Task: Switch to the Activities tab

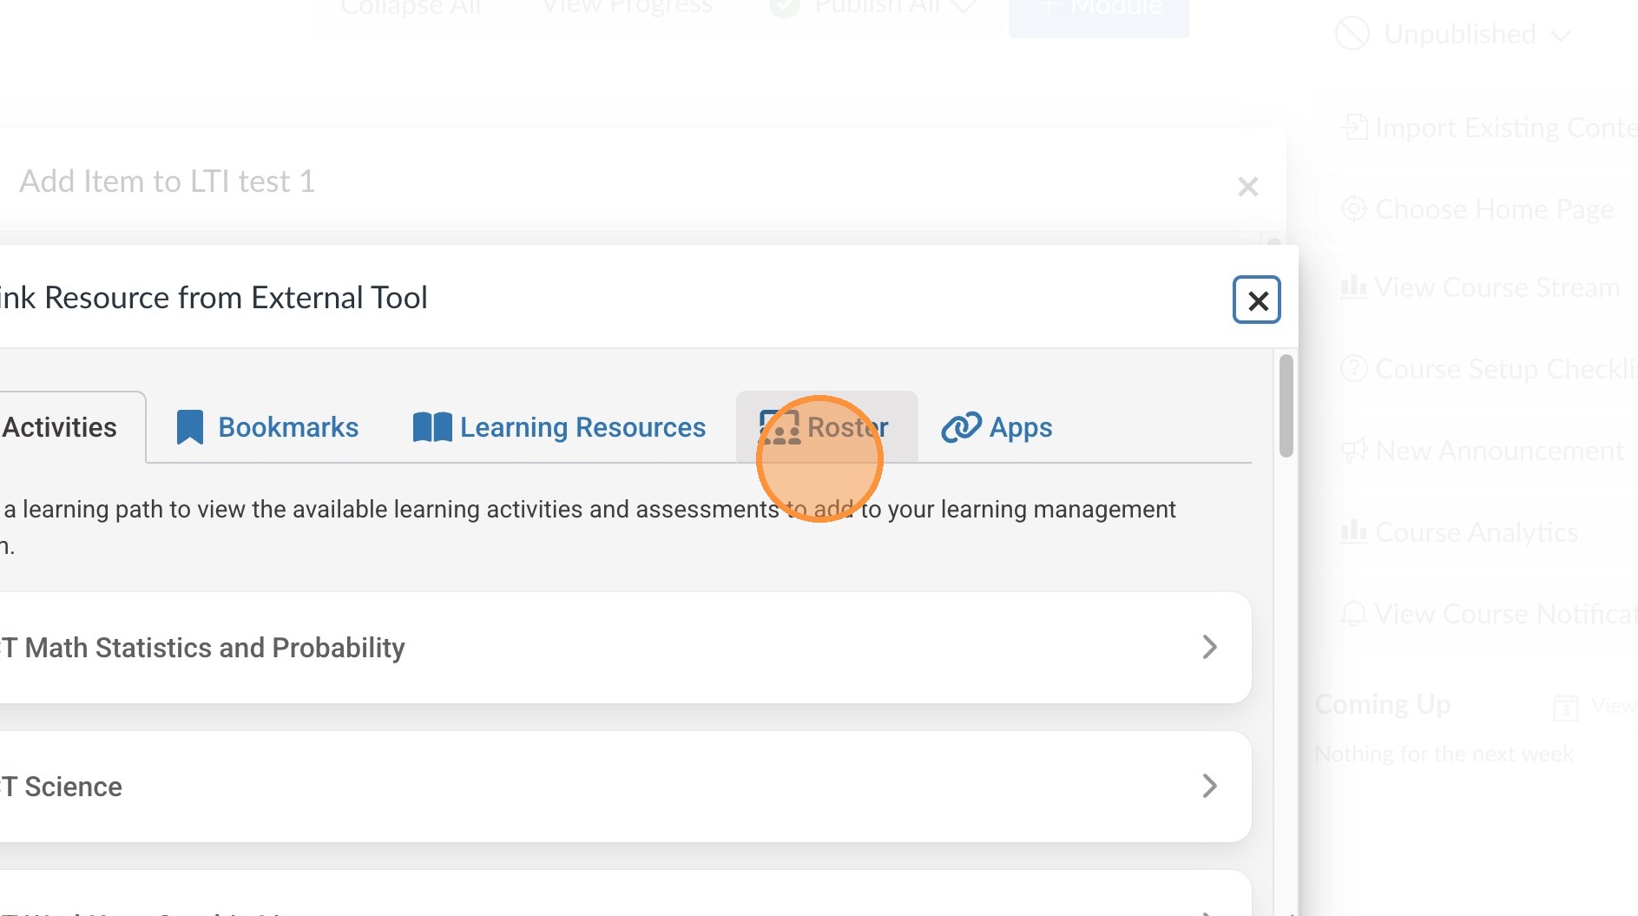Action: [59, 427]
